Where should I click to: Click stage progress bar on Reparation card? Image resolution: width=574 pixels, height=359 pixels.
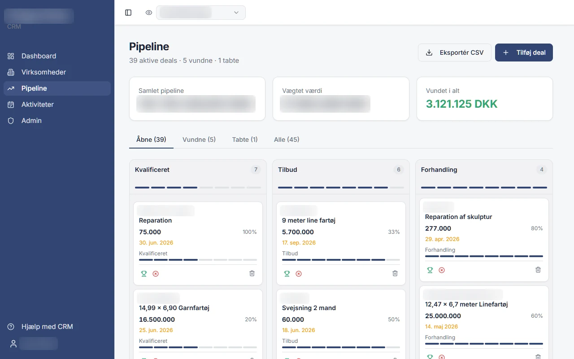click(198, 260)
